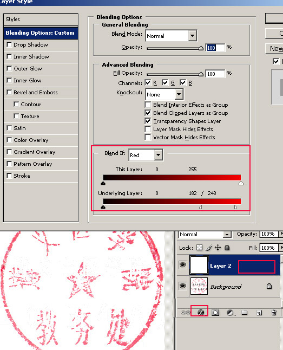The width and height of the screenshot is (283, 350).
Task: Enable Blend Interior Effects as Group
Action: coord(148,105)
